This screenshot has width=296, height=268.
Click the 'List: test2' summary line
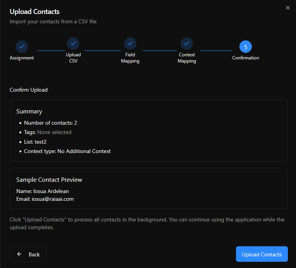tap(35, 142)
